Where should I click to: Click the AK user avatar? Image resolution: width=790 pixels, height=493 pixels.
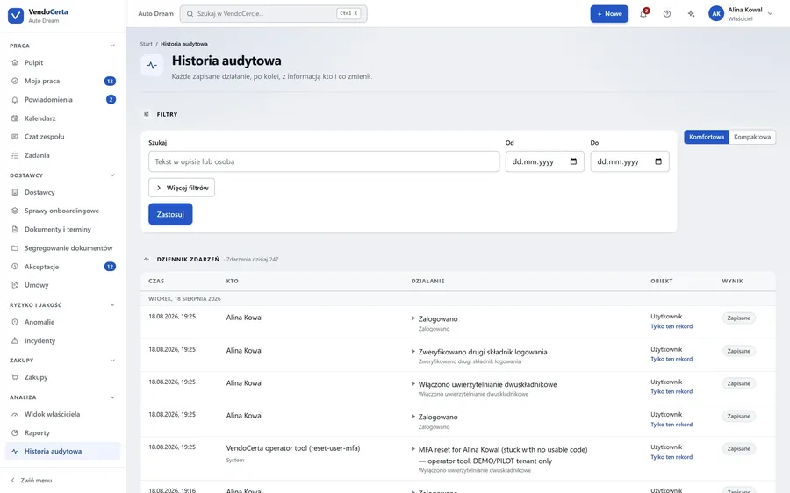click(x=716, y=13)
